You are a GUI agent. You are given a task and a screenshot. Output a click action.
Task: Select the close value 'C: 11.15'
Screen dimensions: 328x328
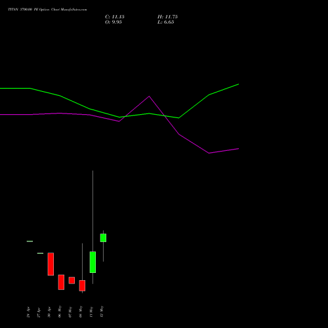coord(115,17)
